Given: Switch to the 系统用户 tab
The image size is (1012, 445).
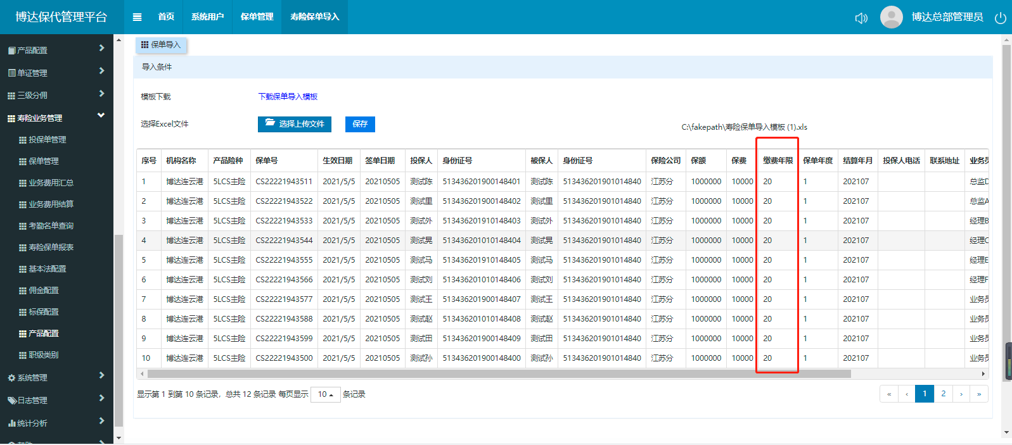Looking at the screenshot, I should click(x=207, y=17).
